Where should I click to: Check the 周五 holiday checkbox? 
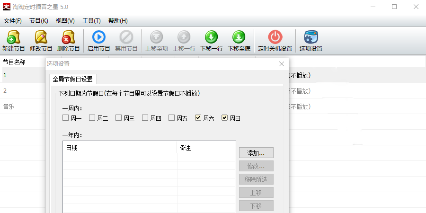click(x=171, y=118)
